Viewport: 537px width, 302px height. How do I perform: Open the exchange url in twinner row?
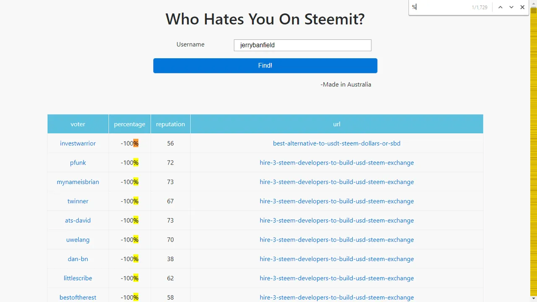pyautogui.click(x=337, y=201)
